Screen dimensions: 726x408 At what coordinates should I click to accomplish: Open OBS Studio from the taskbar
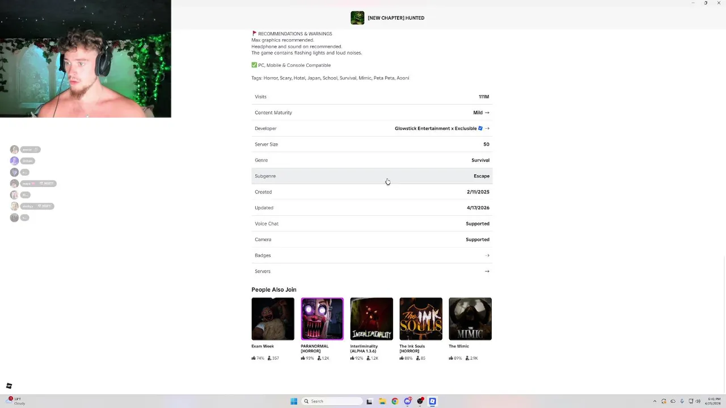tap(420, 401)
